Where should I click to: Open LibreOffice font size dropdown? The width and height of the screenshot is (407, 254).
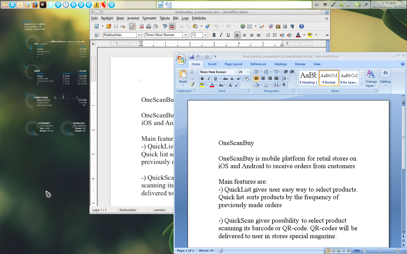[x=205, y=35]
